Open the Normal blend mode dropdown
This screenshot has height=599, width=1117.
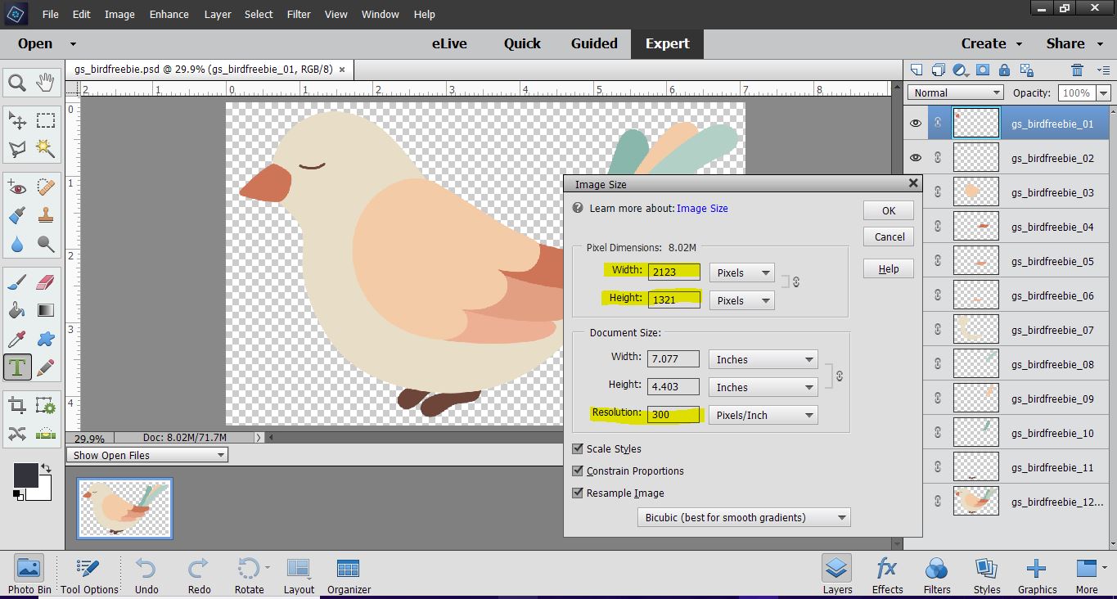955,92
